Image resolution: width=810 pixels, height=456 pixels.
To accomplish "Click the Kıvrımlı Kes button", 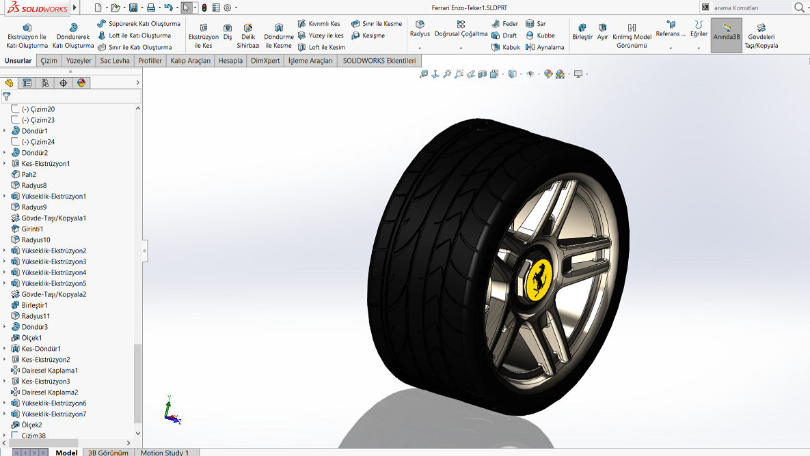I will (319, 24).
